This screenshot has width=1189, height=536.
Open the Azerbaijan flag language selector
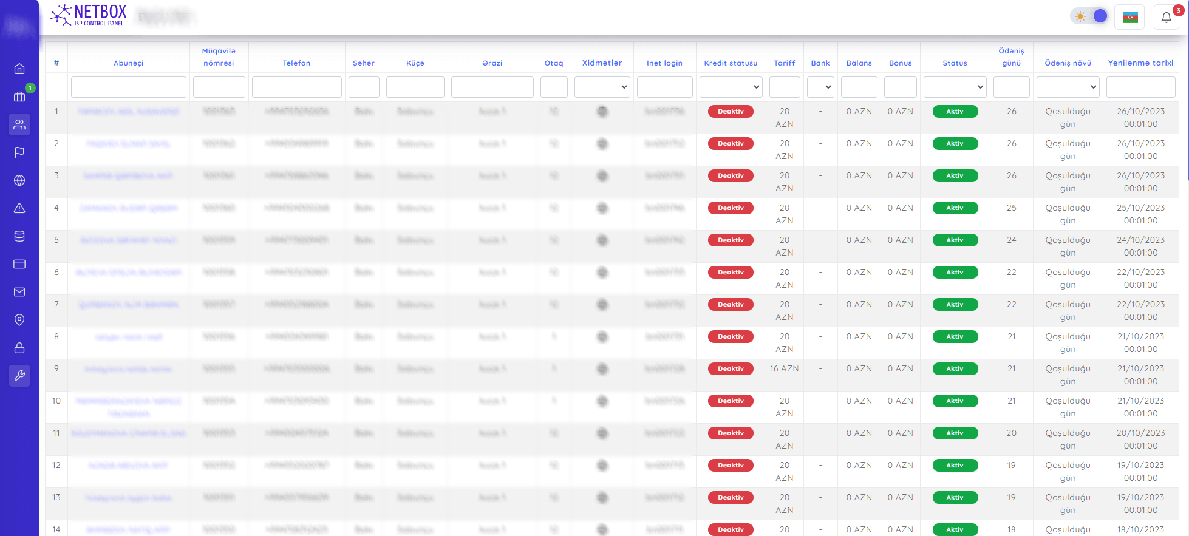pyautogui.click(x=1130, y=17)
